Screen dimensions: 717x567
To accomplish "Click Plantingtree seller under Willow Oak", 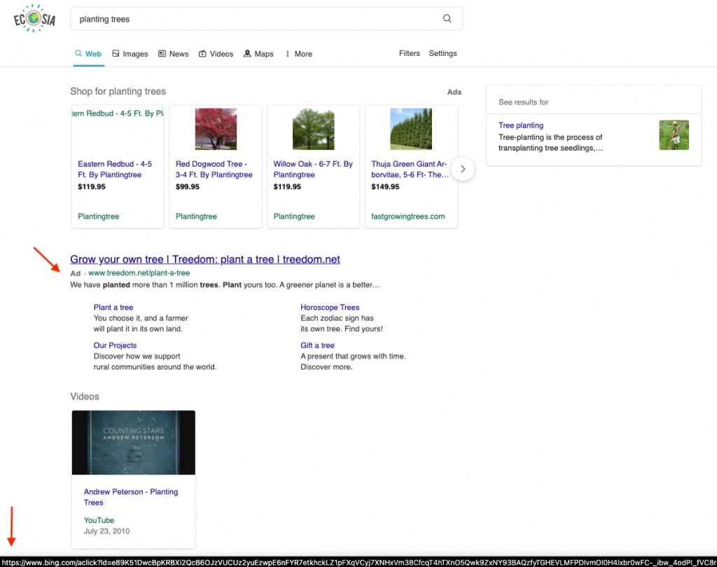I will (294, 216).
